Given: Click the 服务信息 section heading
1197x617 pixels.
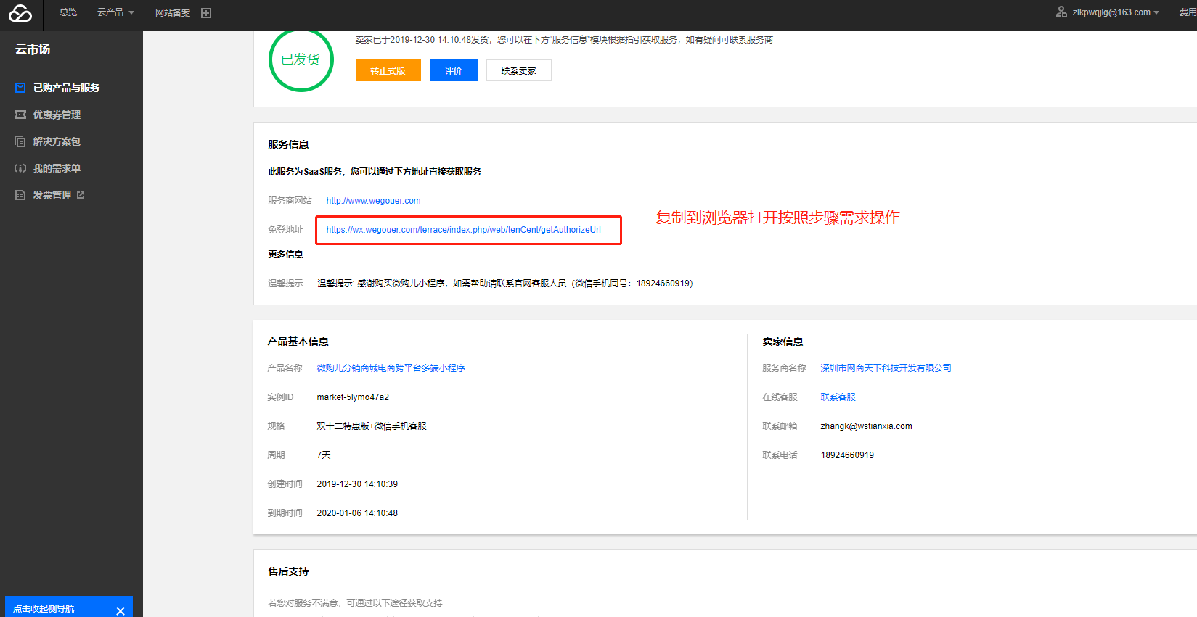Looking at the screenshot, I should click(x=288, y=144).
